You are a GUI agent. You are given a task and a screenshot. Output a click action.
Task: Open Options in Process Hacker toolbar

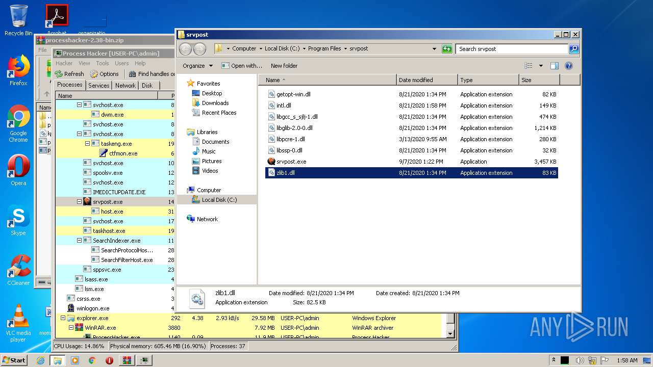pyautogui.click(x=105, y=74)
